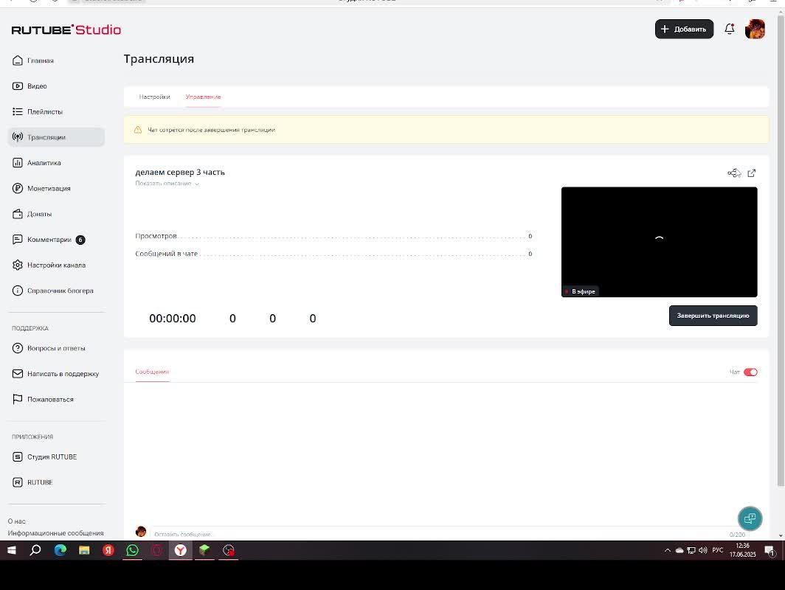Click the Добавить button

pyautogui.click(x=684, y=29)
